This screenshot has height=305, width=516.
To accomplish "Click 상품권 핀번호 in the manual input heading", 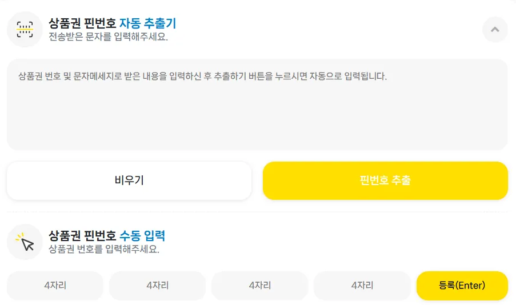I will click(x=82, y=235).
